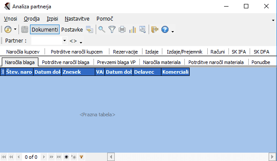Sort by the Štev. naro column header
The image size is (277, 161).
point(19,72)
